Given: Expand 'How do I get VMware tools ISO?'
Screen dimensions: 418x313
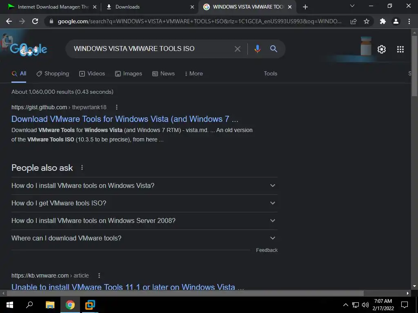Looking at the screenshot, I should point(144,203).
